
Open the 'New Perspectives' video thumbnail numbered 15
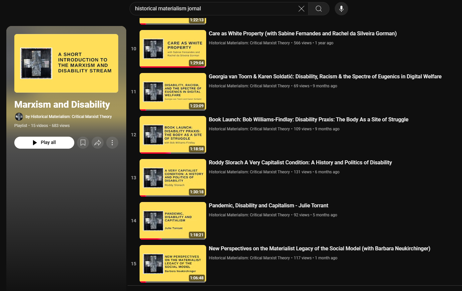(173, 264)
